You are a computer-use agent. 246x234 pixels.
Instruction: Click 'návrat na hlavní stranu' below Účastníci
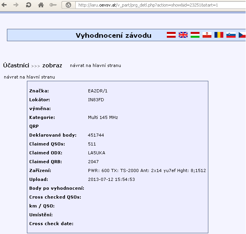click(29, 77)
